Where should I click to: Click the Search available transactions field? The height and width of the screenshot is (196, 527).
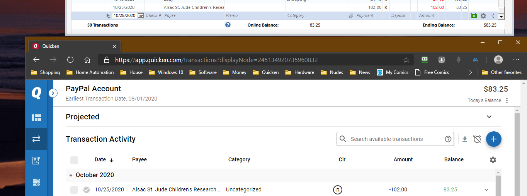point(395,139)
